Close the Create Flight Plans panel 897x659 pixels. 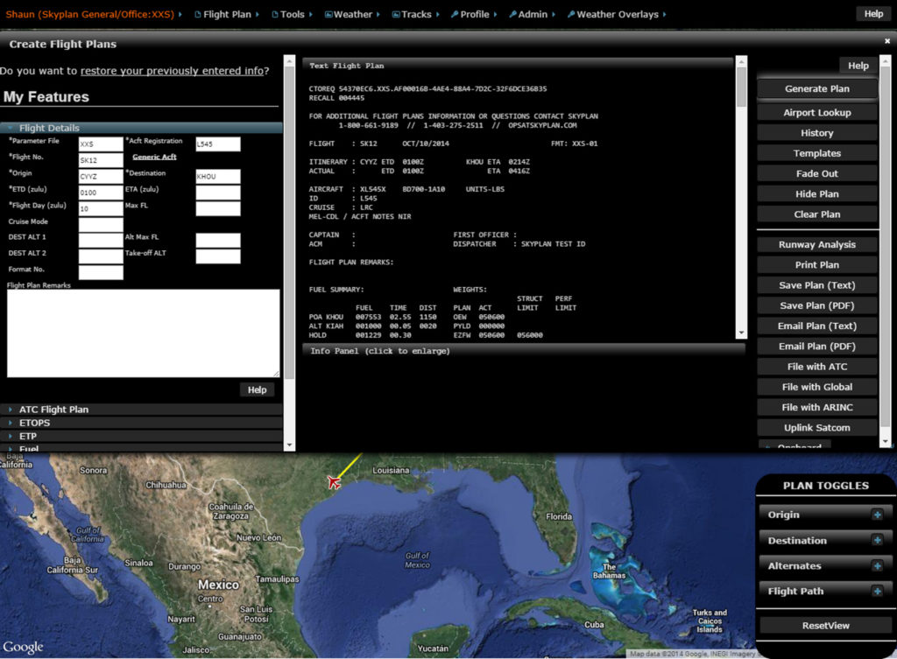(887, 41)
